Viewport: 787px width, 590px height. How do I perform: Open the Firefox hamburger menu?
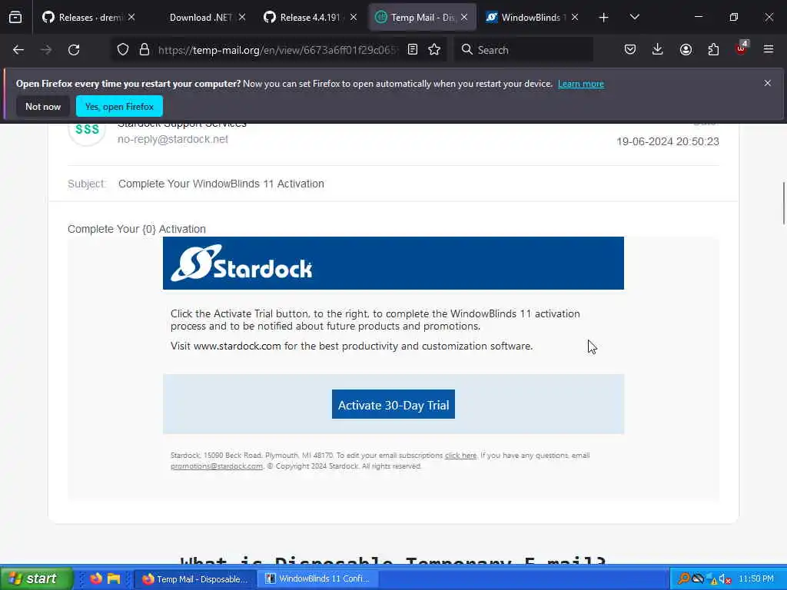pyautogui.click(x=769, y=50)
